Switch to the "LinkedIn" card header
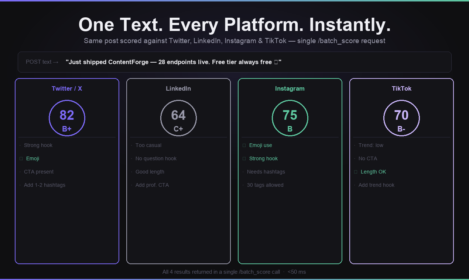The image size is (469, 280). 178,88
